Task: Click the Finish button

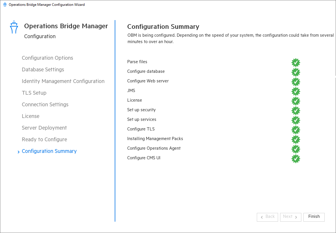Action: [x=314, y=217]
